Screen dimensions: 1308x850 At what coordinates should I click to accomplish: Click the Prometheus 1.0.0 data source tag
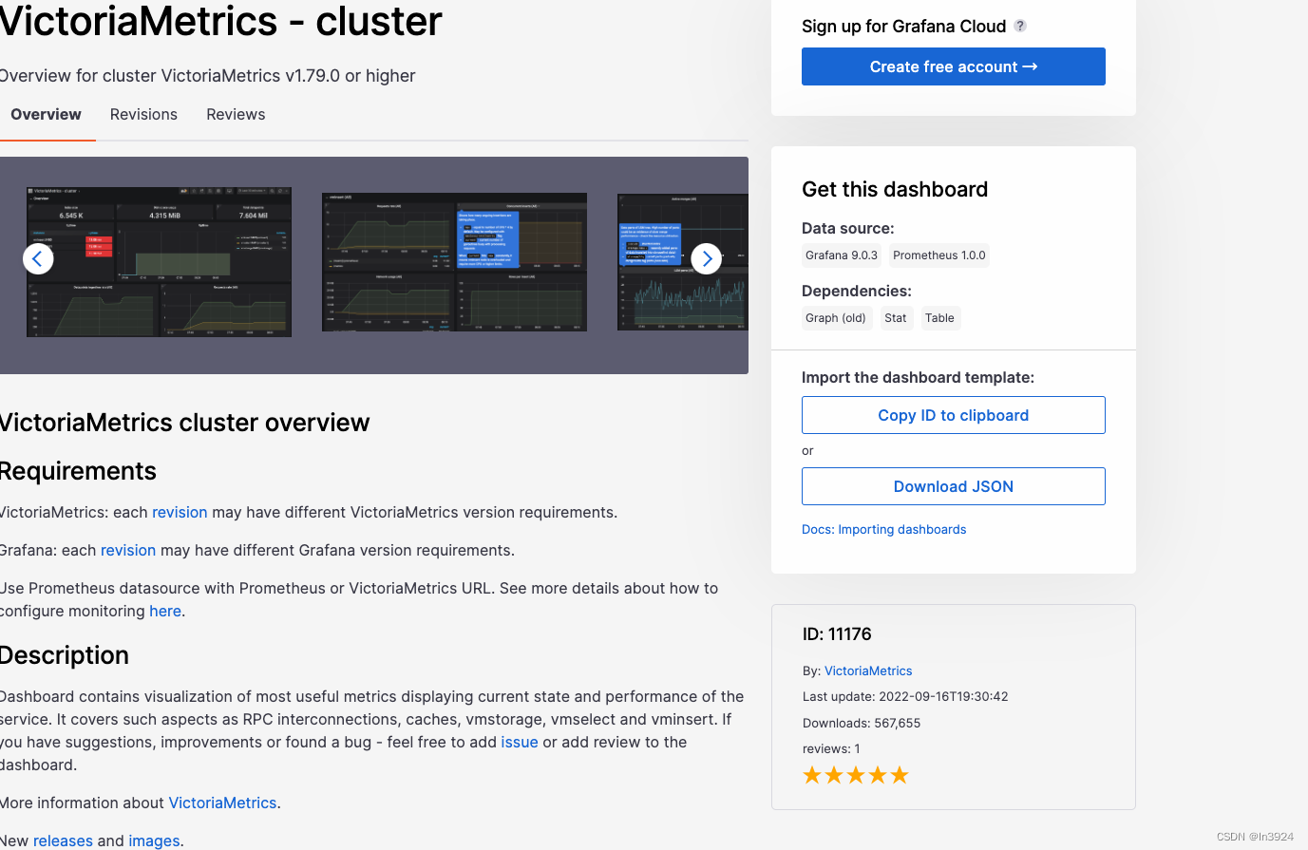pos(939,255)
